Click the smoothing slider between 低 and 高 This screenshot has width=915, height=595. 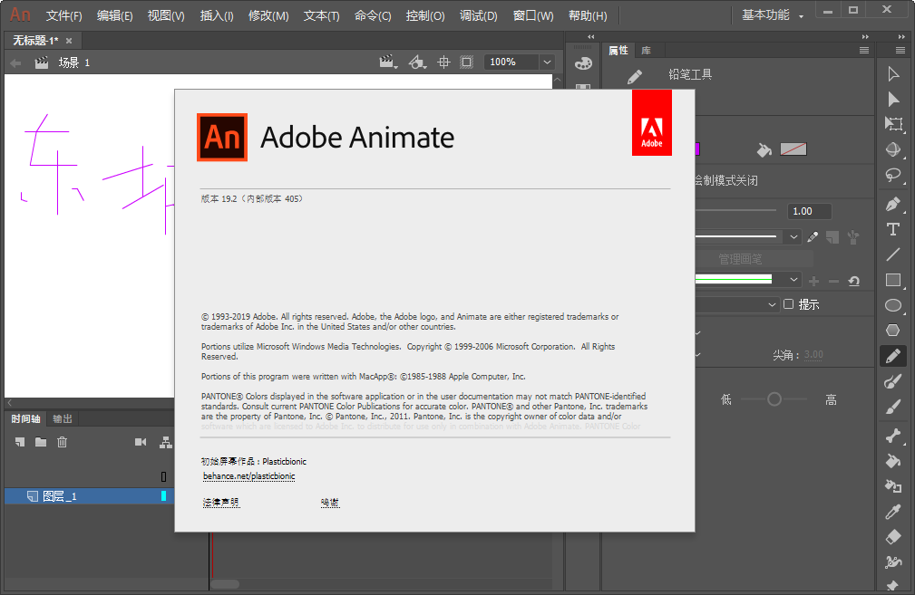pyautogui.click(x=775, y=398)
